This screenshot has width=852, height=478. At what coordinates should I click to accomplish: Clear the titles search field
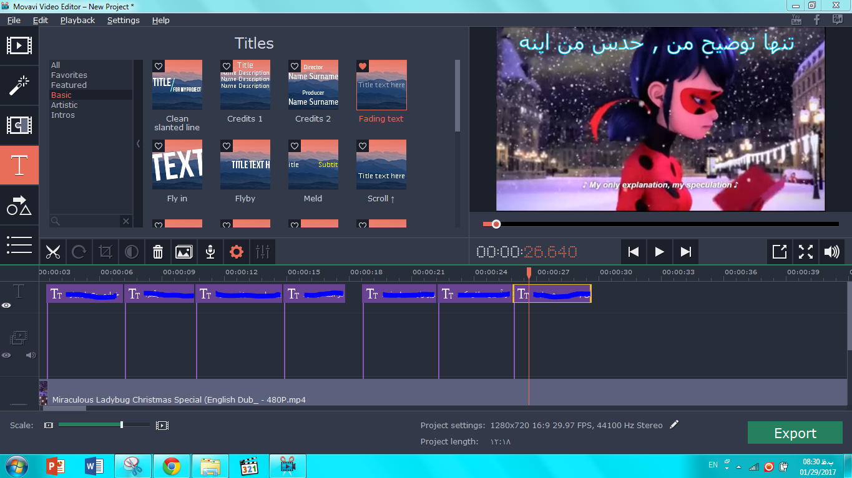click(125, 221)
